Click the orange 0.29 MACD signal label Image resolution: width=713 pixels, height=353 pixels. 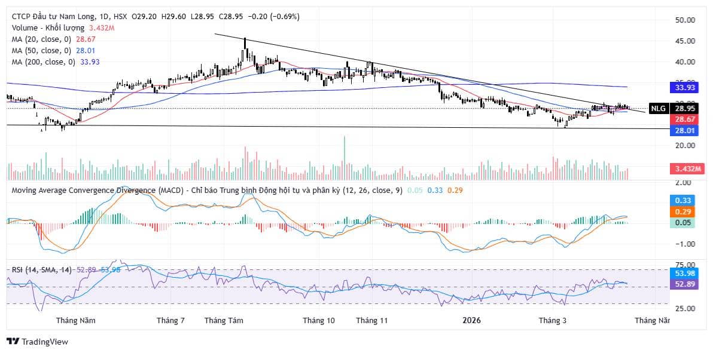684,211
